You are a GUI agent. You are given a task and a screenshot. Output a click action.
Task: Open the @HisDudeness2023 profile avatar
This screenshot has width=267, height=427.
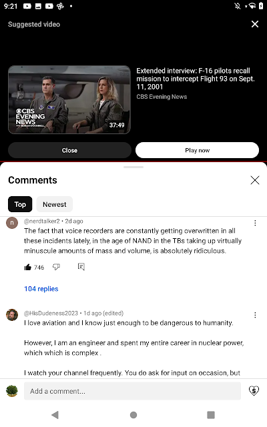[12, 315]
